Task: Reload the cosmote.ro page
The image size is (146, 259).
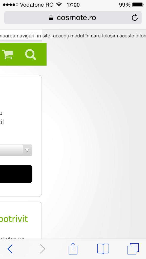Action: [135, 17]
